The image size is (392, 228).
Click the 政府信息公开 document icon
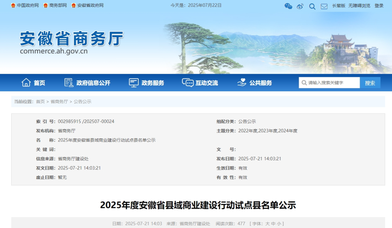(69, 83)
